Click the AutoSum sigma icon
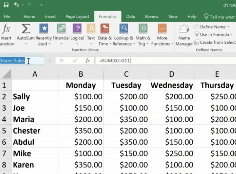The image size is (236, 174). (26, 29)
